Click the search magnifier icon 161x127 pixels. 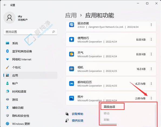53,32
